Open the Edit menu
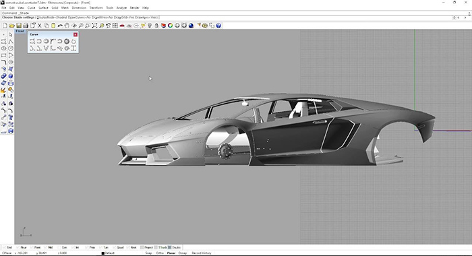The height and width of the screenshot is (256, 472). pos(12,8)
